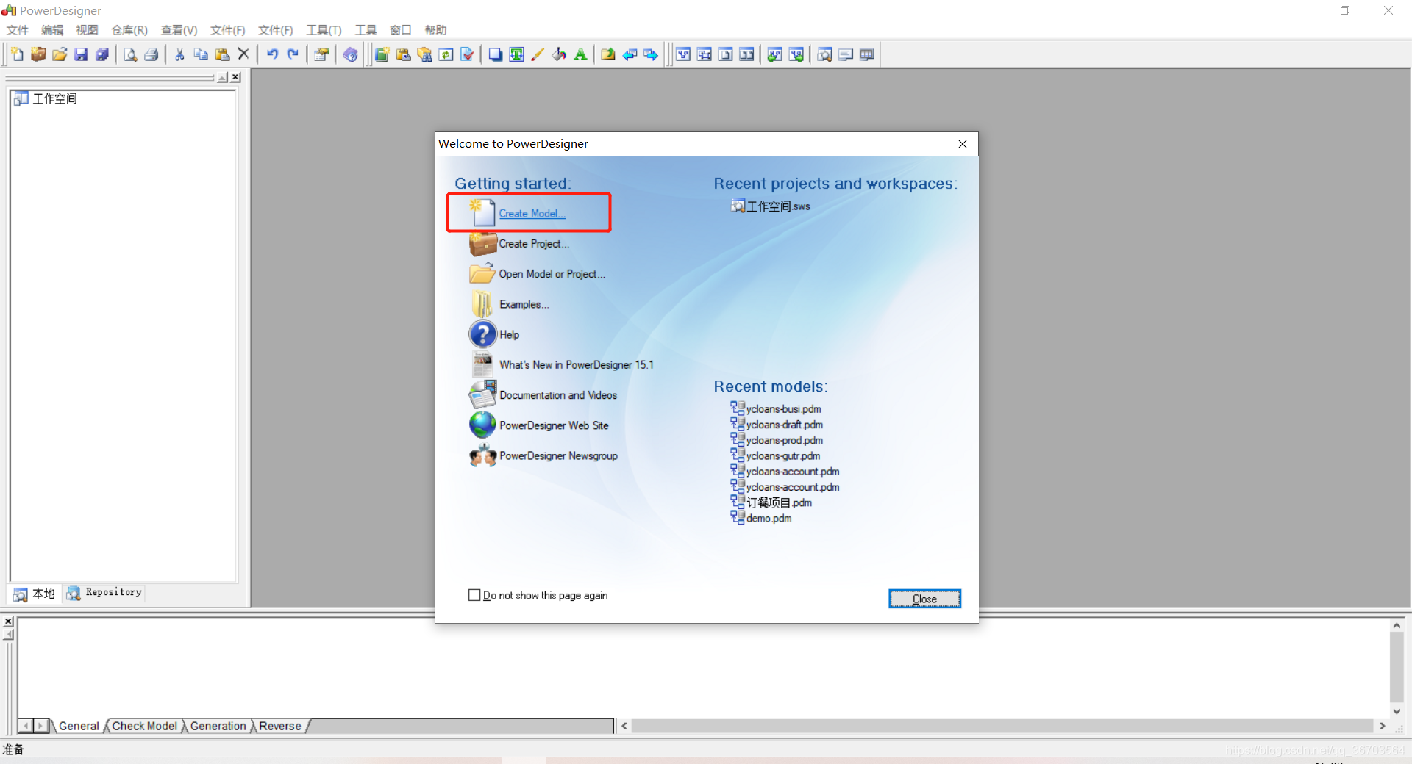
Task: Click the PowerDesigner Web Site globe icon
Action: point(483,425)
